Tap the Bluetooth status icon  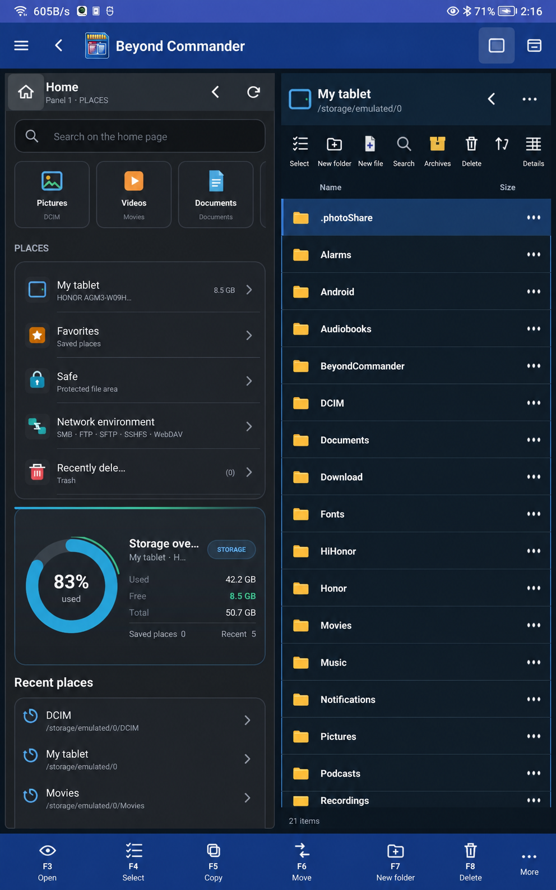click(x=467, y=11)
